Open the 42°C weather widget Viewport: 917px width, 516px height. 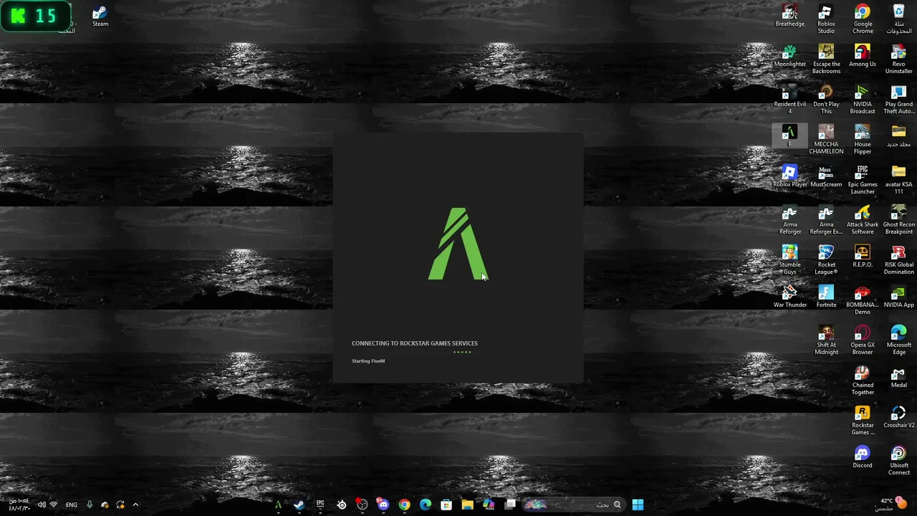(892, 505)
